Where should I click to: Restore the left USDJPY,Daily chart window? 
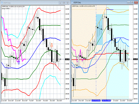pyautogui.click(x=64, y=3)
